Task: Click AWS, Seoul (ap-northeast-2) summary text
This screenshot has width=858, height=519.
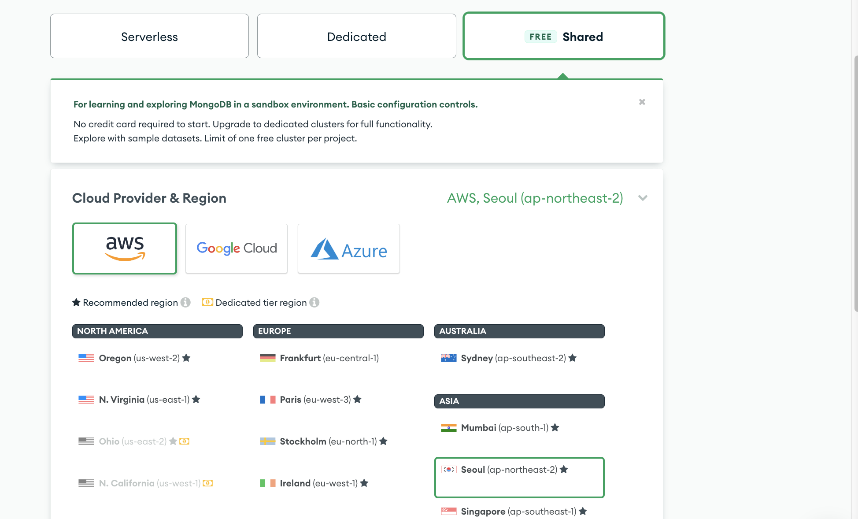Action: tap(535, 198)
